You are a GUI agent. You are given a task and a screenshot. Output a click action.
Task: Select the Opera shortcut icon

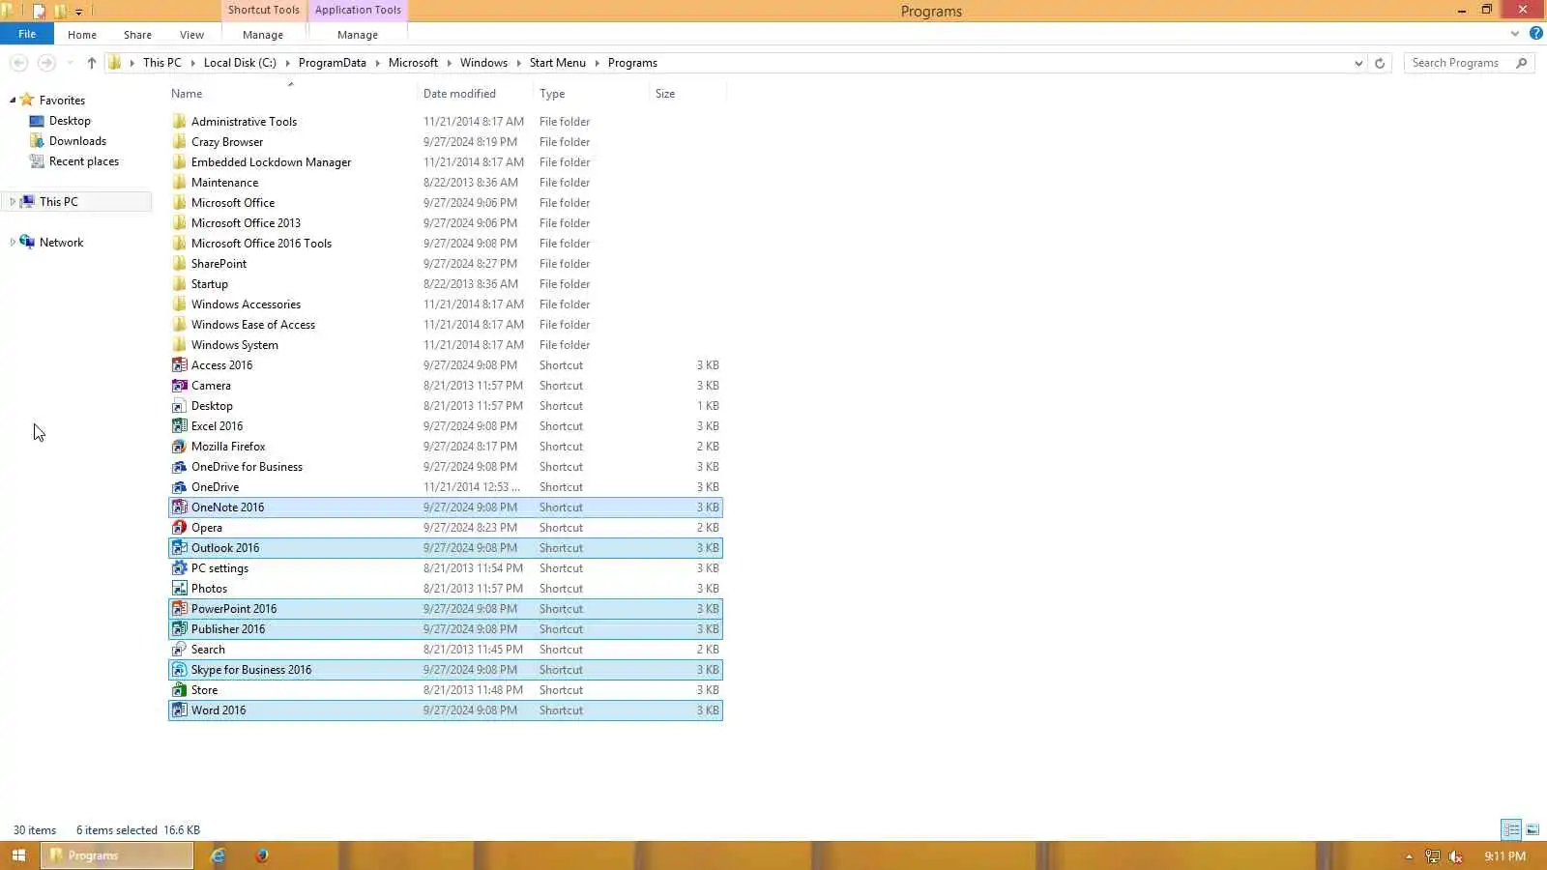(179, 528)
